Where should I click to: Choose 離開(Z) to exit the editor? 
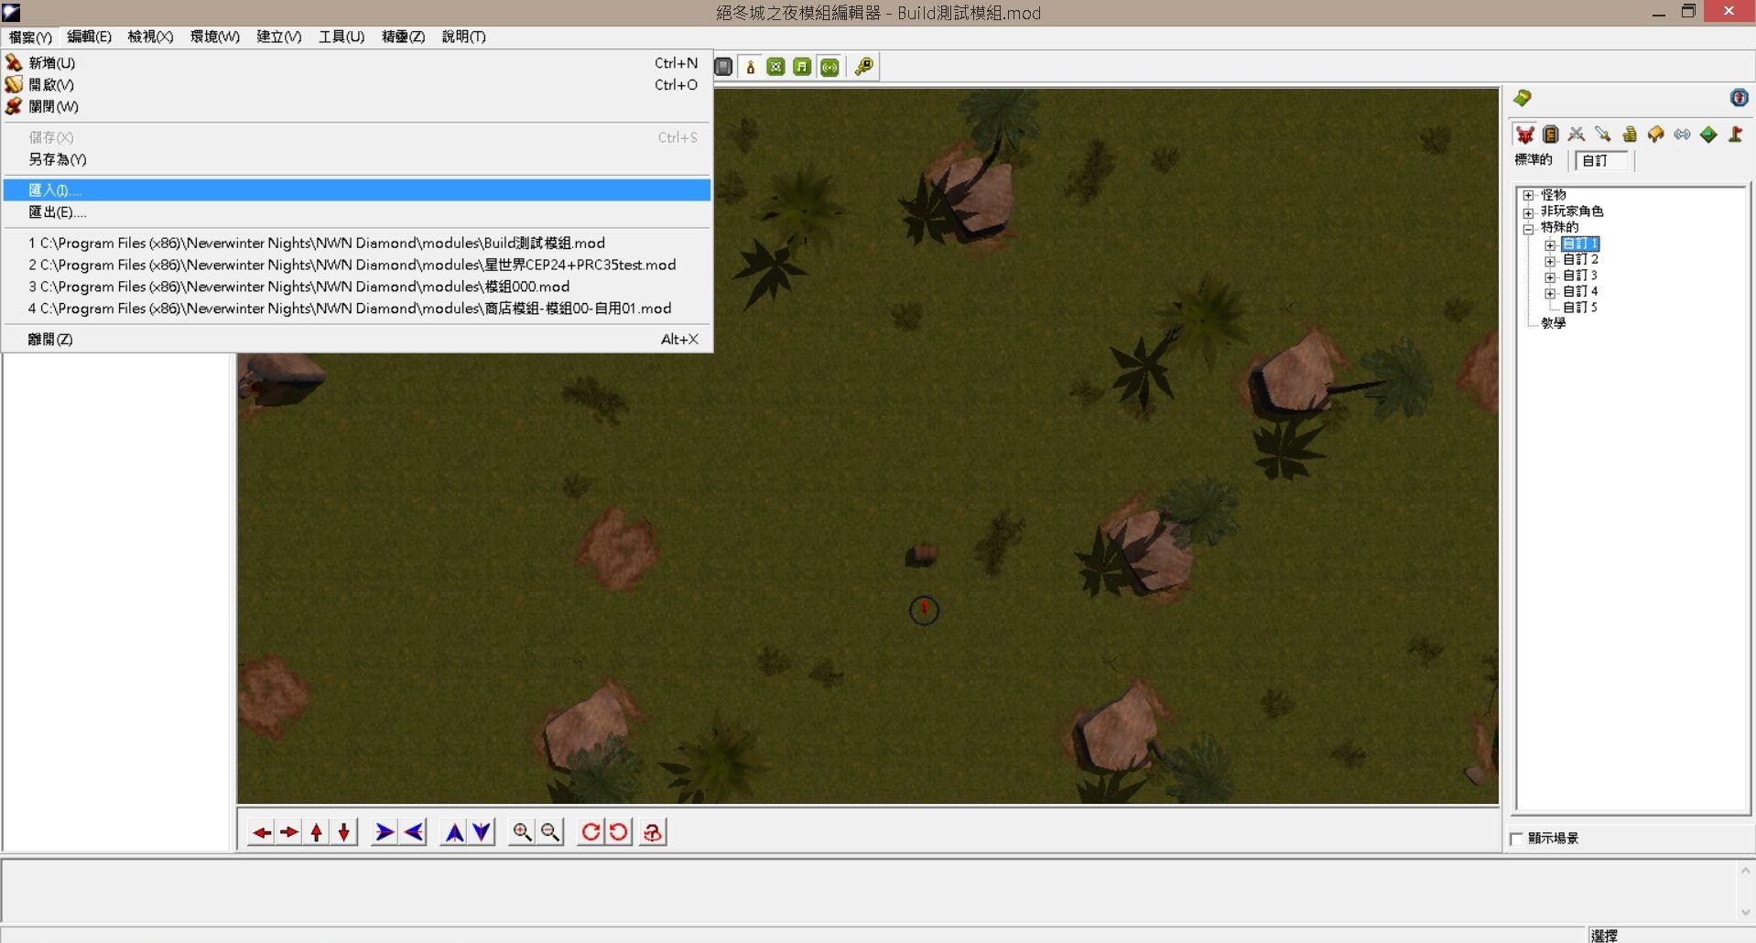pyautogui.click(x=357, y=339)
